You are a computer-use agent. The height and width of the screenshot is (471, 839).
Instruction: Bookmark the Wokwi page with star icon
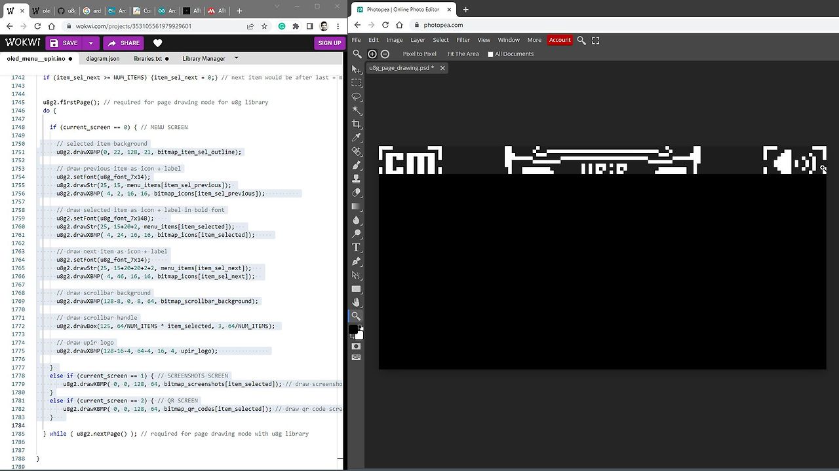(264, 26)
